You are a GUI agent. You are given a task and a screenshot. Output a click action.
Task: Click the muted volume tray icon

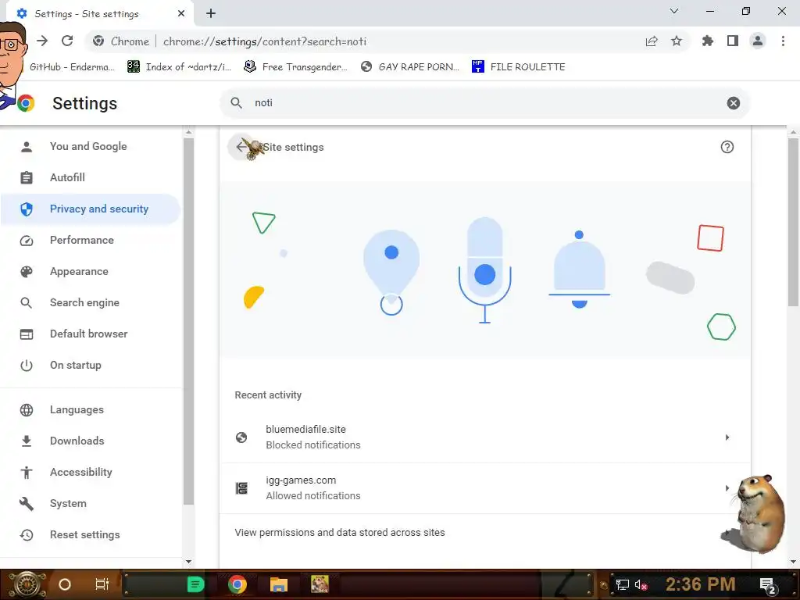click(641, 584)
